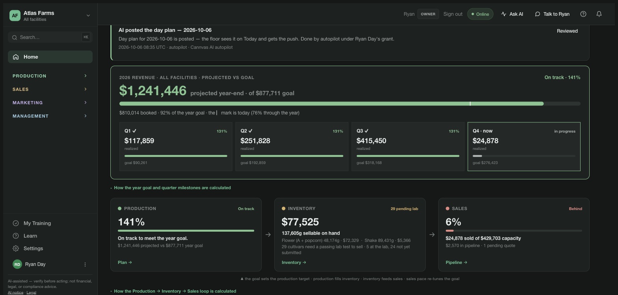Click the Home house icon

click(16, 57)
